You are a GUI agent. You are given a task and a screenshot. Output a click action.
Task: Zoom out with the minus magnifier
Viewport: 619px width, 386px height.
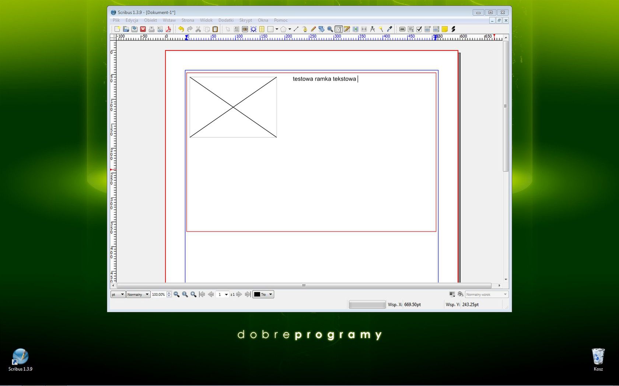click(x=176, y=294)
